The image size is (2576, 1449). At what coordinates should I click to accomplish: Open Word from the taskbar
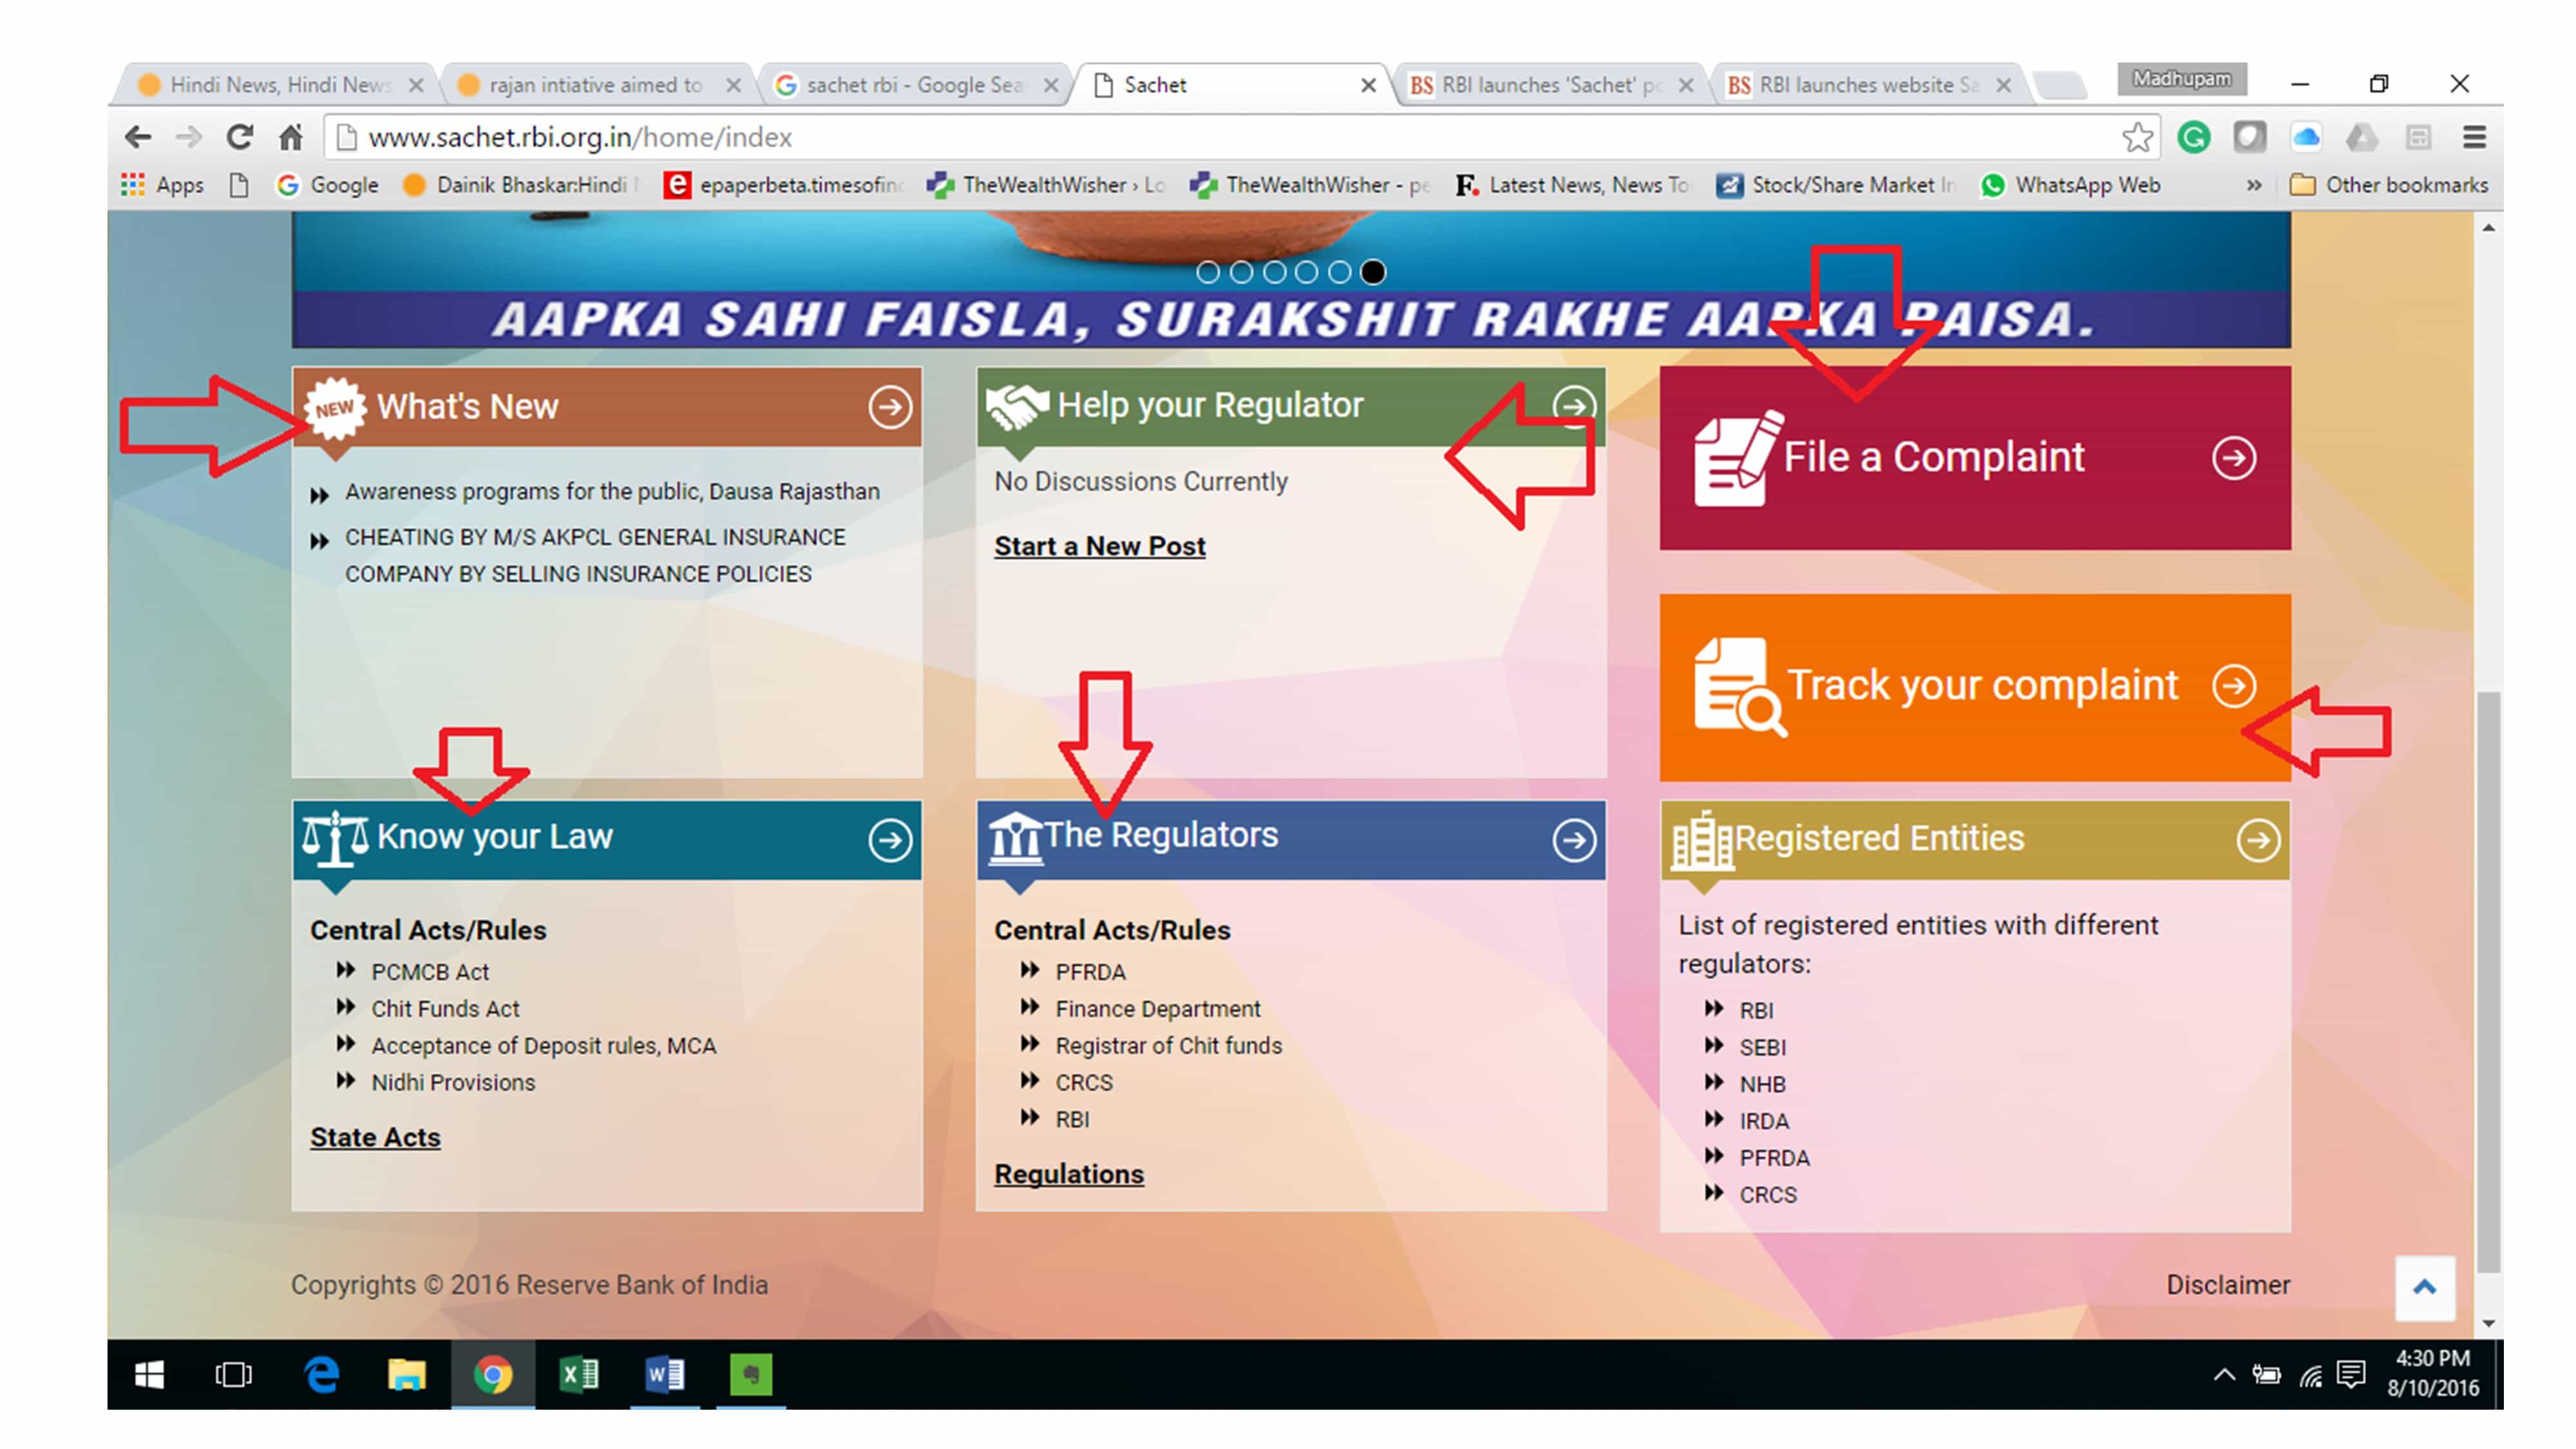click(664, 1375)
